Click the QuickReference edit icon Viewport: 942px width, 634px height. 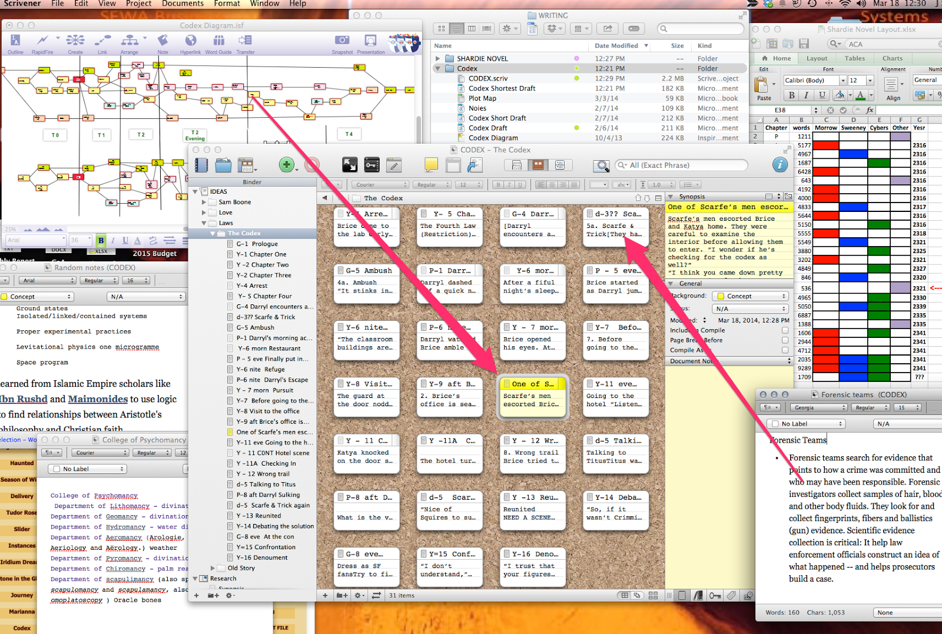(x=394, y=165)
